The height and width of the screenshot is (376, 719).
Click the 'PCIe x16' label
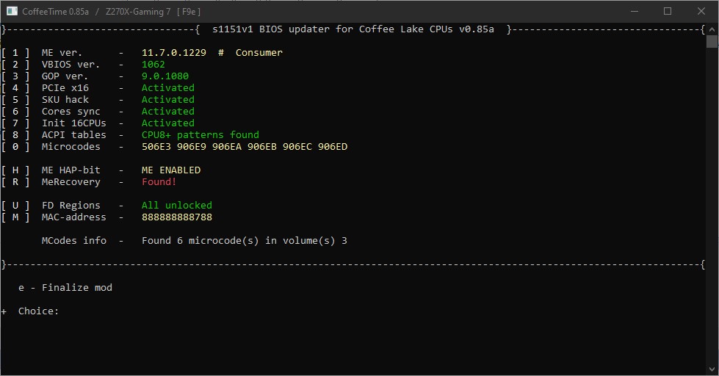pos(65,88)
